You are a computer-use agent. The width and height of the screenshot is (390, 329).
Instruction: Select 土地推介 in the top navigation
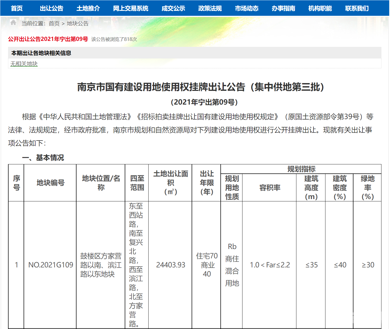pos(88,8)
